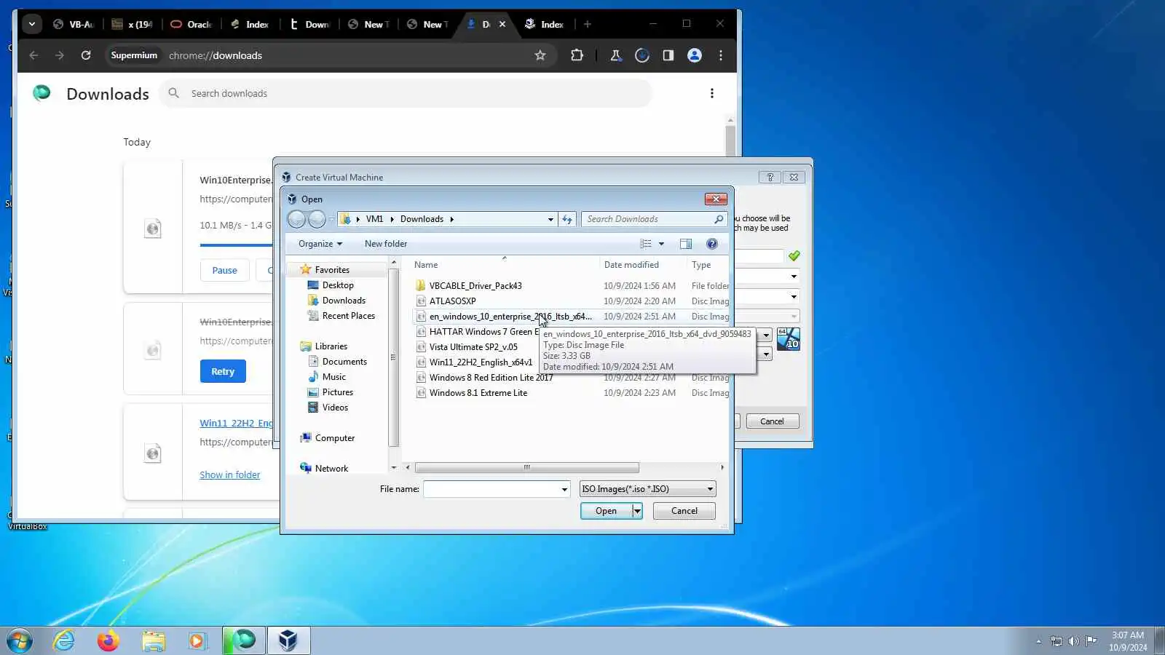
Task: Launch Firefox from the taskbar
Action: coord(108,640)
